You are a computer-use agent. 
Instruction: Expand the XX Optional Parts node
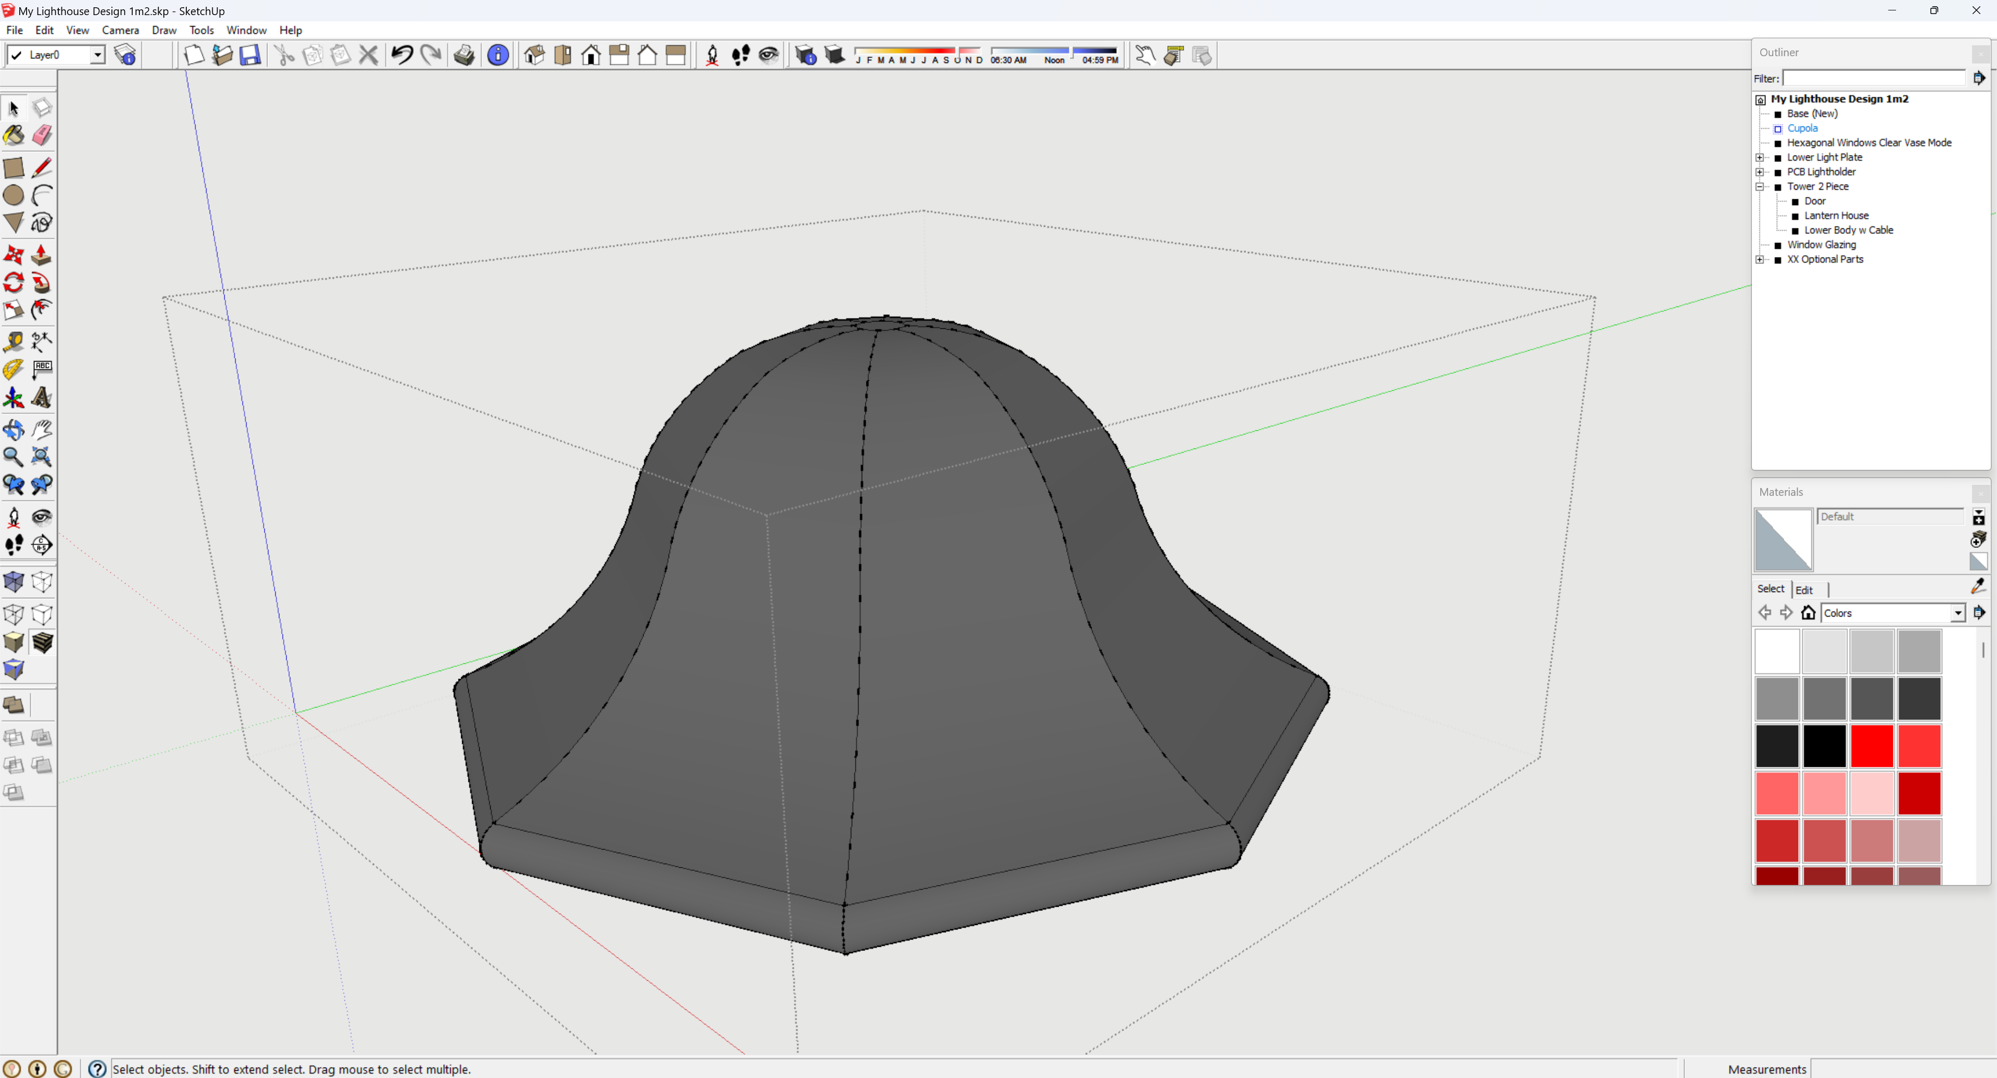(1760, 260)
